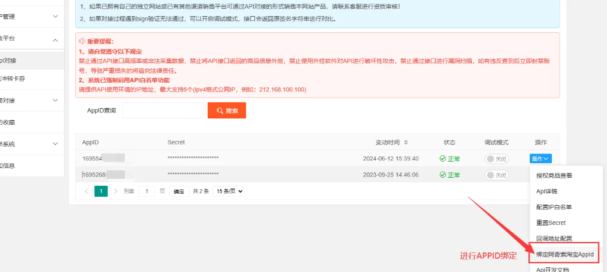Click next page arrow in pagination
The width and height of the screenshot is (607, 272).
pos(115,191)
